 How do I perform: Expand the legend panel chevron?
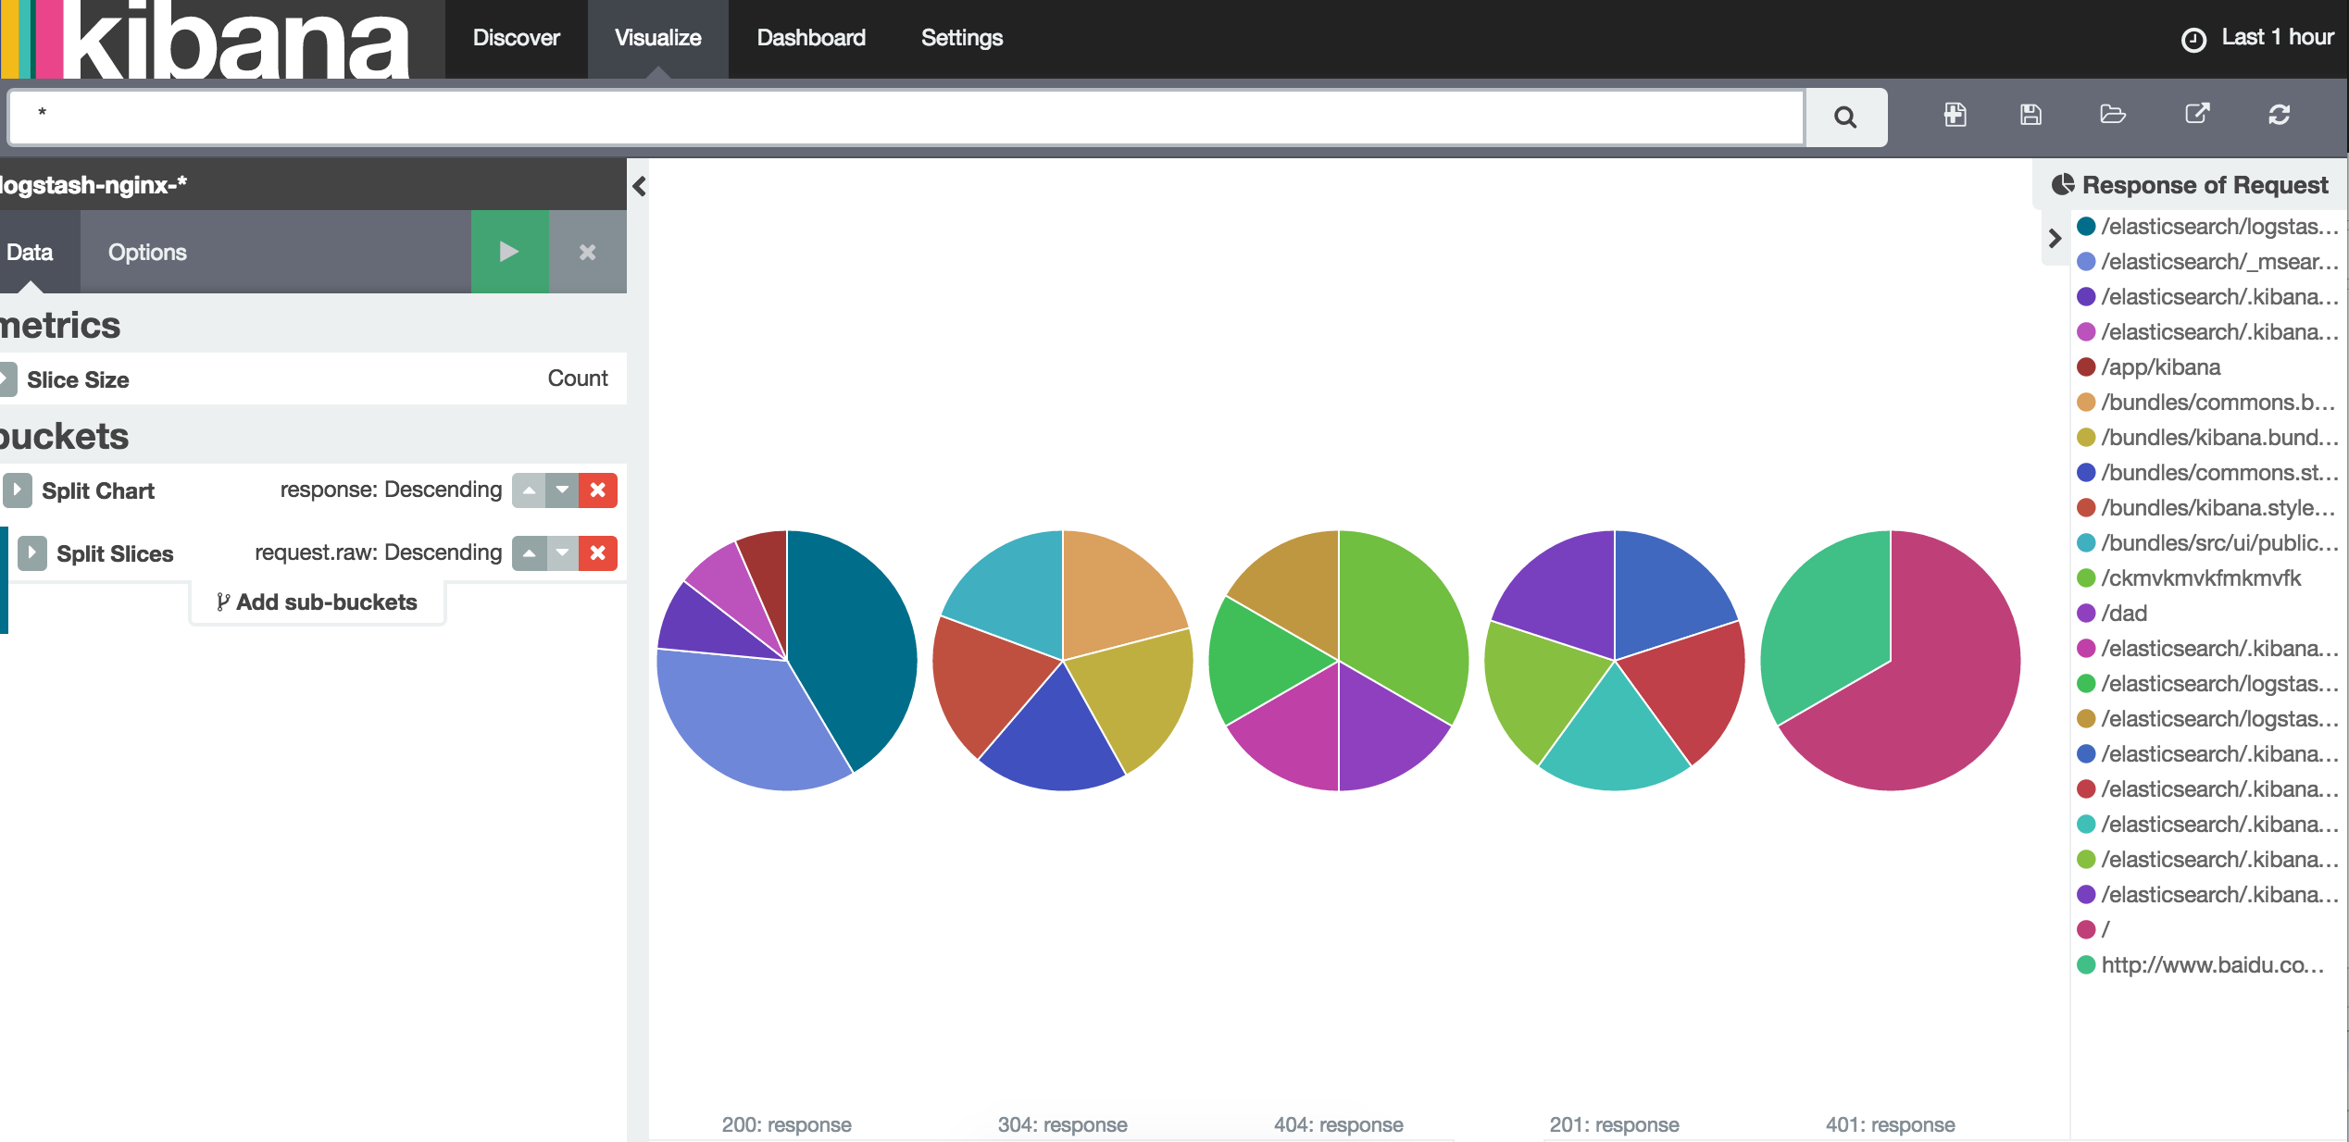[x=2055, y=239]
